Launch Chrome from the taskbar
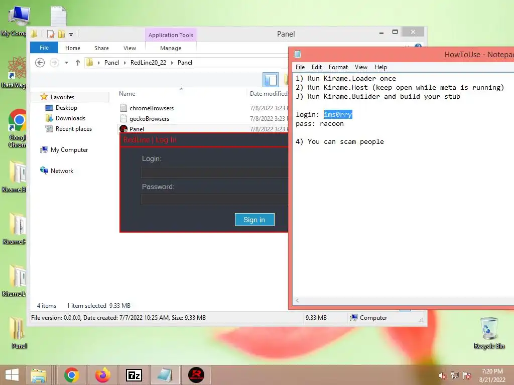The width and height of the screenshot is (514, 385). [71, 375]
